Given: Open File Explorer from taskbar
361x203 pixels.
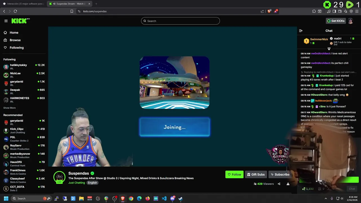Looking at the screenshot, I should [x=81, y=198].
